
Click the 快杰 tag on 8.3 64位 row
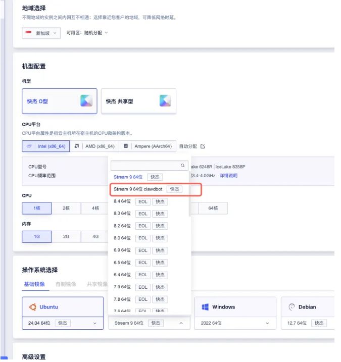(160, 214)
